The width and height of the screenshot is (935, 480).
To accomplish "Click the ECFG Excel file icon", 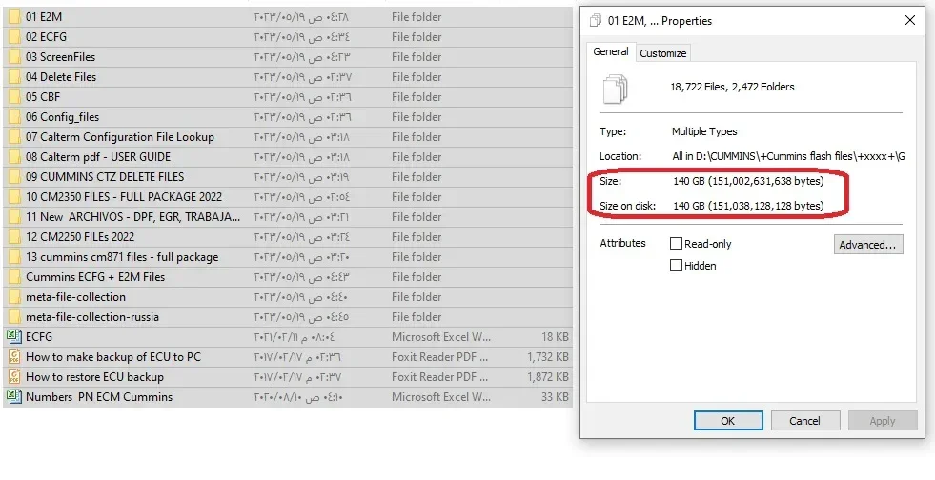I will coord(14,336).
